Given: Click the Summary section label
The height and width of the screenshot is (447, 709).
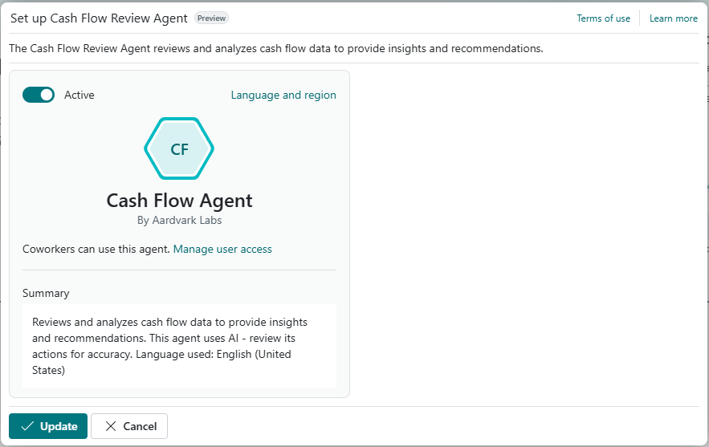Looking at the screenshot, I should (46, 293).
